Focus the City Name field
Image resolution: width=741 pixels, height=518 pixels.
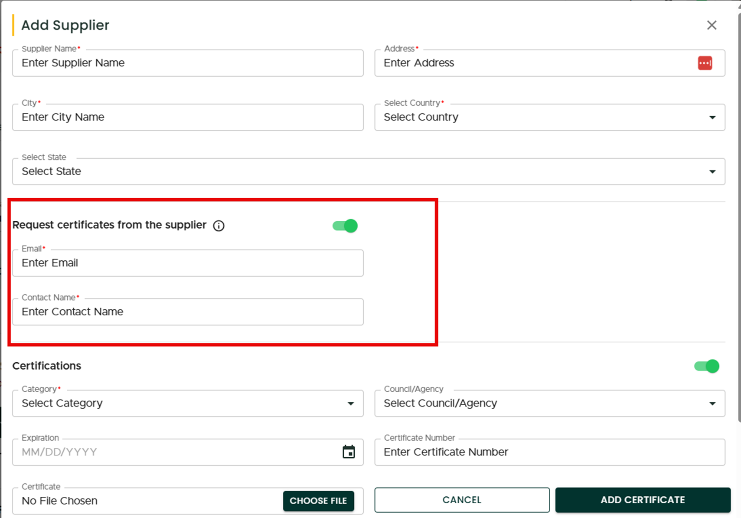click(x=188, y=117)
